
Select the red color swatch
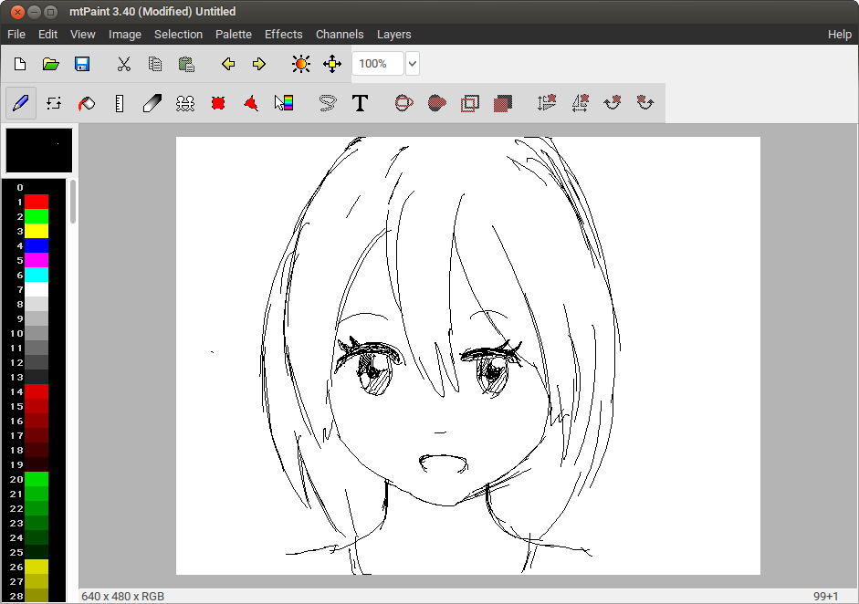coord(35,201)
